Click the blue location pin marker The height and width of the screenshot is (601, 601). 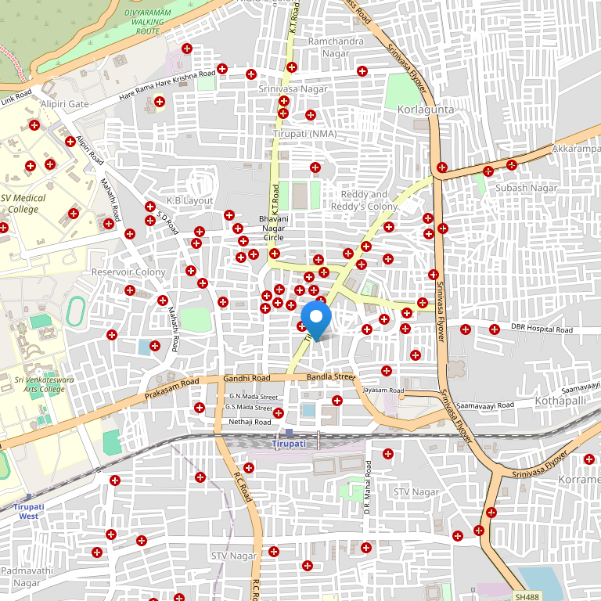pyautogui.click(x=316, y=317)
